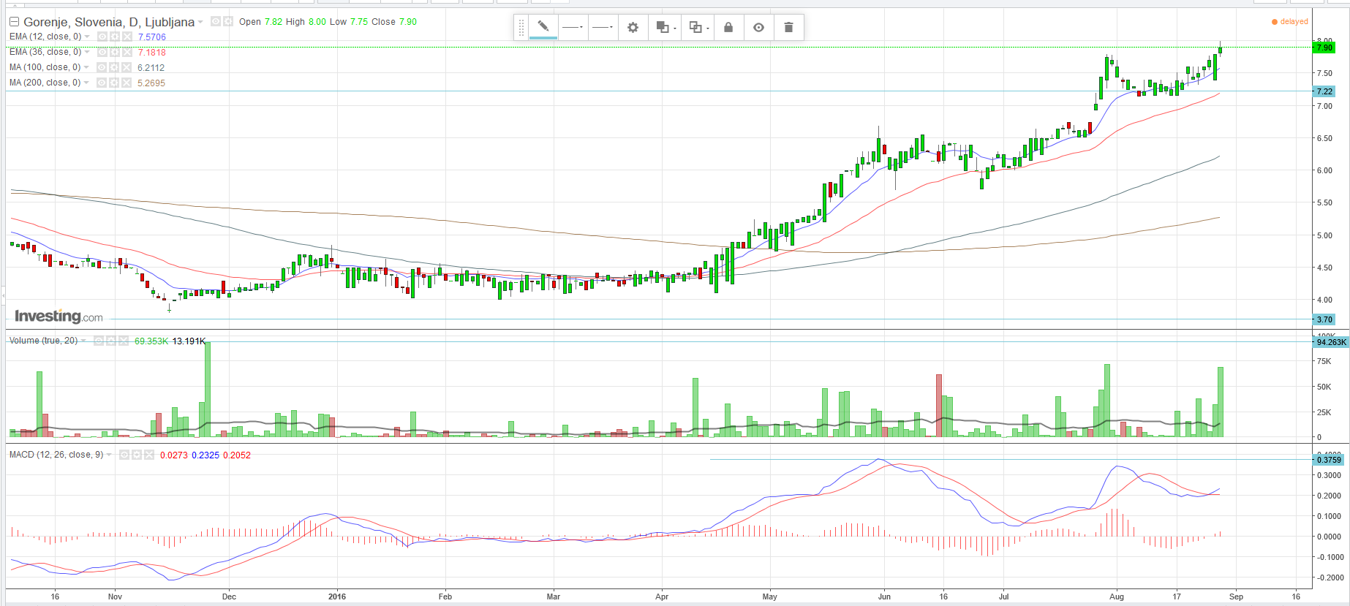The width and height of the screenshot is (1350, 606).
Task: Open the line style dropdown
Action: (x=573, y=27)
